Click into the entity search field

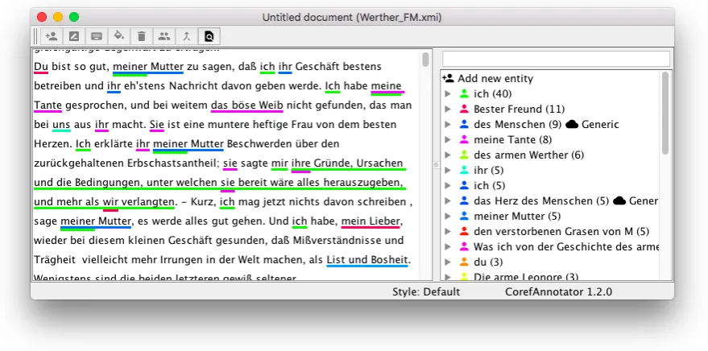pos(556,59)
